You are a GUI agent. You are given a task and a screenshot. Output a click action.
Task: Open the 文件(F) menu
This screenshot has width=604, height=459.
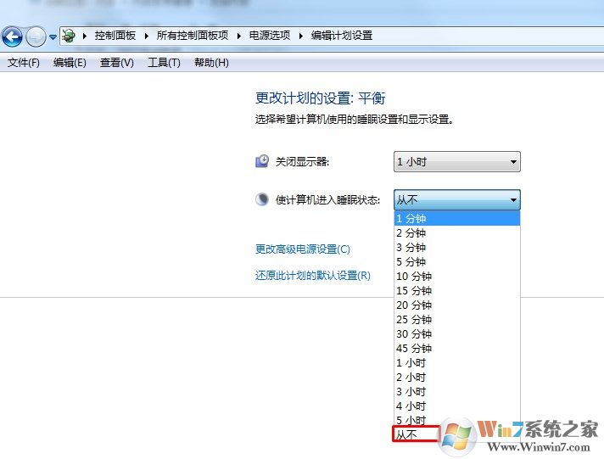(x=24, y=63)
